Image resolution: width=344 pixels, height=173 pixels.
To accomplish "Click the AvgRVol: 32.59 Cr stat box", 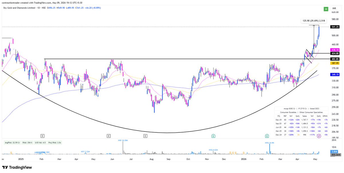I will tap(12, 142).
